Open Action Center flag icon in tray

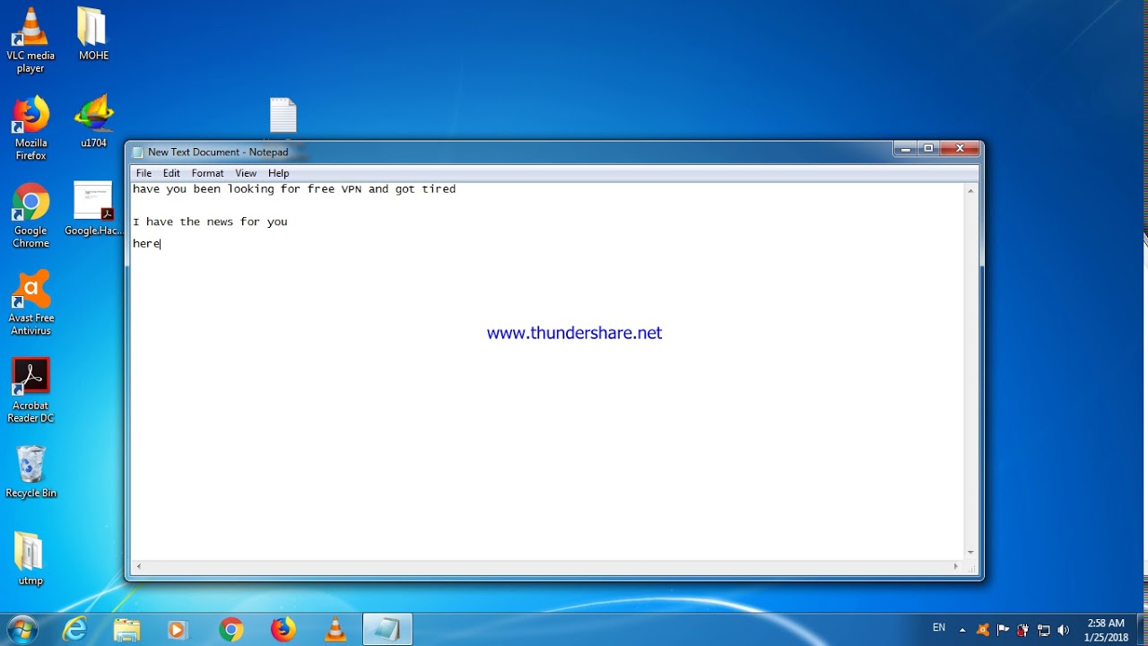[x=1003, y=630]
